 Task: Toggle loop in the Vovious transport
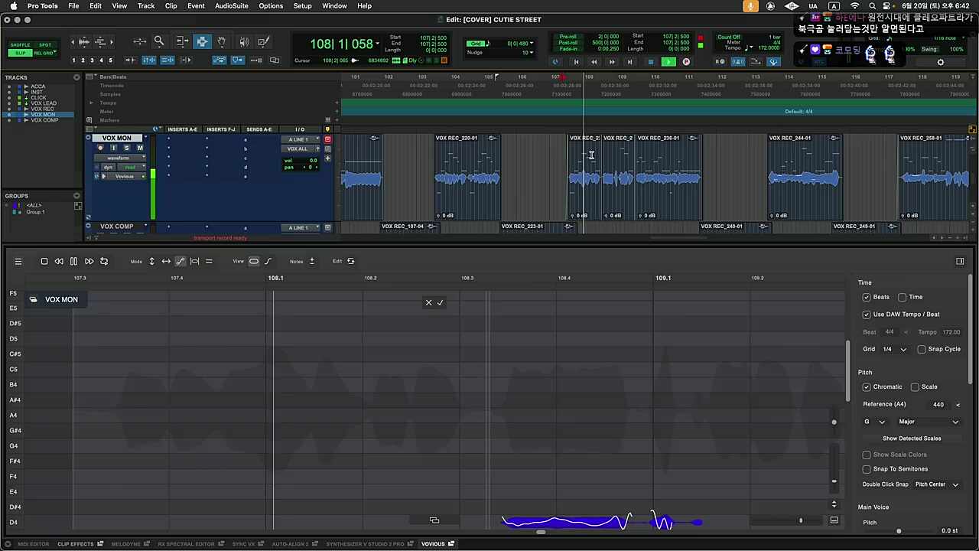coord(104,262)
